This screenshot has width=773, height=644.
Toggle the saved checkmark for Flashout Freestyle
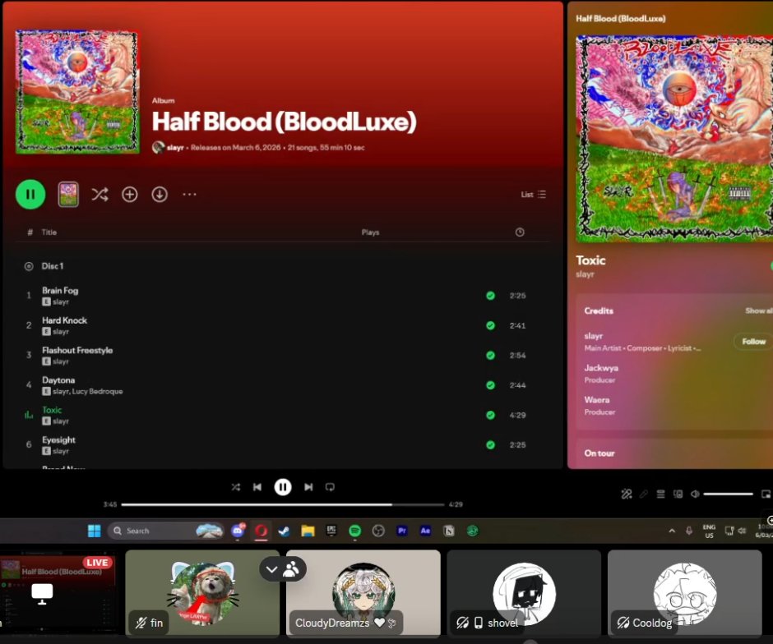[x=490, y=356]
